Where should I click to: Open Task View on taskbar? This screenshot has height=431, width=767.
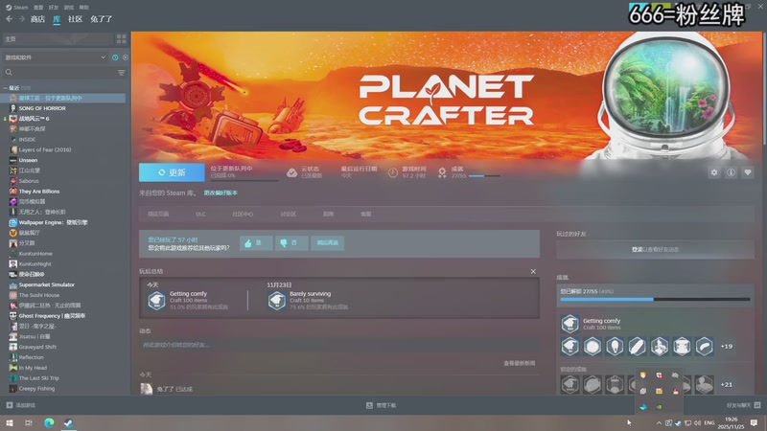pos(29,422)
